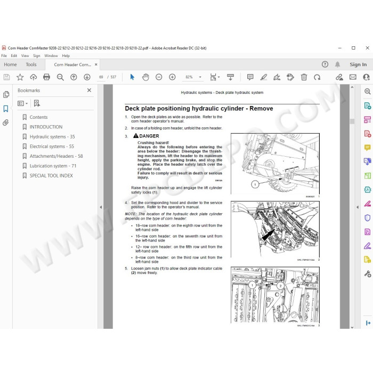Viewport: 373px width, 373px height.
Task: Add the document to starred files
Action: pos(20,77)
